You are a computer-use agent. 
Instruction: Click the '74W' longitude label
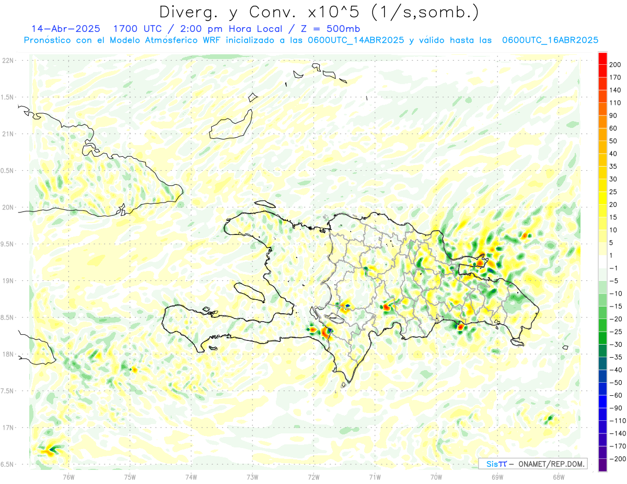(x=191, y=477)
